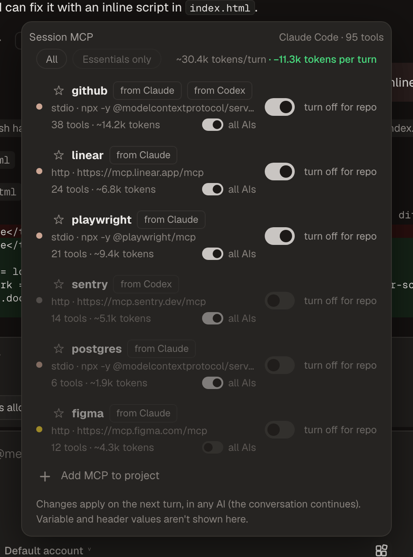The width and height of the screenshot is (413, 557).
Task: Click figma yellow status dot
Action: pyautogui.click(x=39, y=429)
